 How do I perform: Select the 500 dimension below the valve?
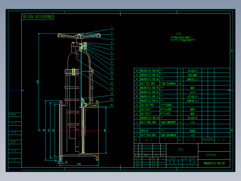click(79, 164)
